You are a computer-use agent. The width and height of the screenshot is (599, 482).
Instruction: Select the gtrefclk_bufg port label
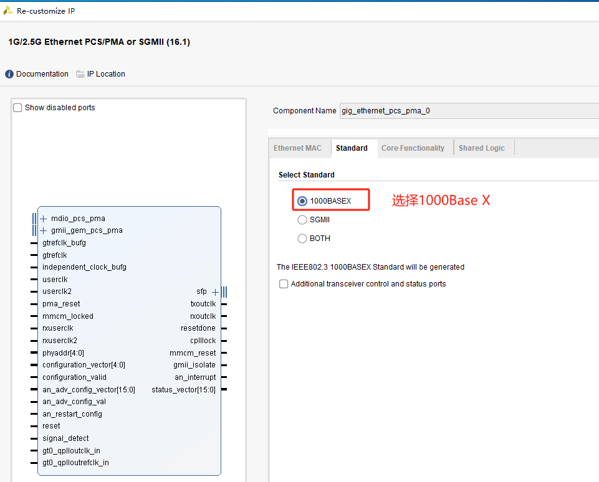[64, 243]
